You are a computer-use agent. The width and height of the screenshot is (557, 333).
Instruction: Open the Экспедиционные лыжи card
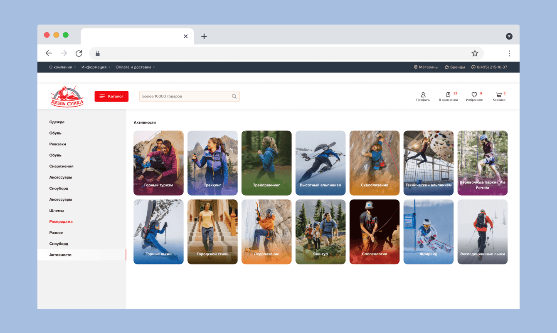pos(483,232)
